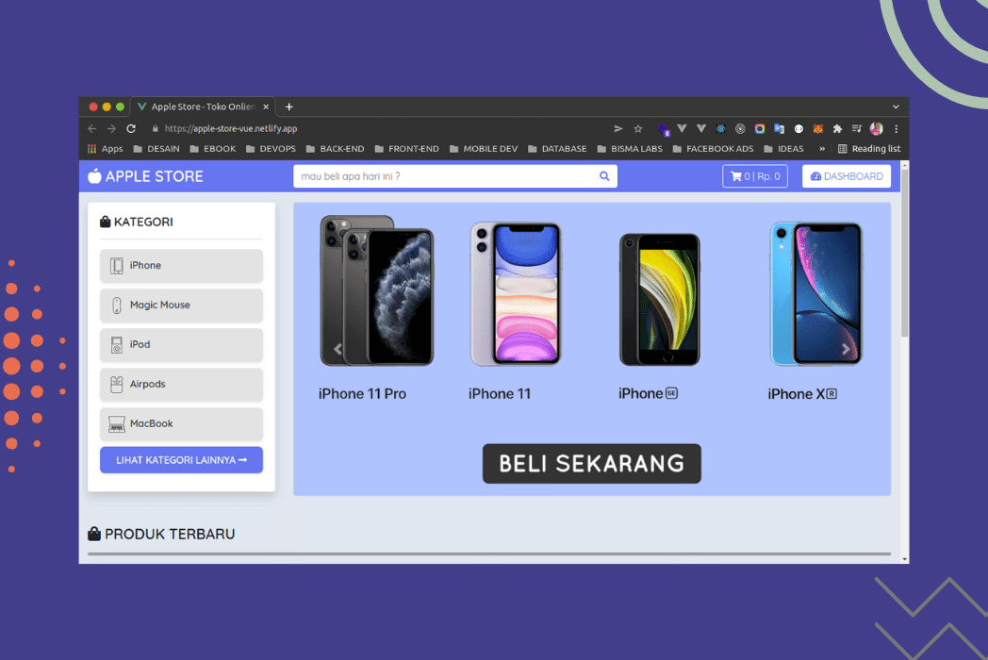Open the BACK-END bookmarks folder
The image size is (988, 660).
click(336, 149)
